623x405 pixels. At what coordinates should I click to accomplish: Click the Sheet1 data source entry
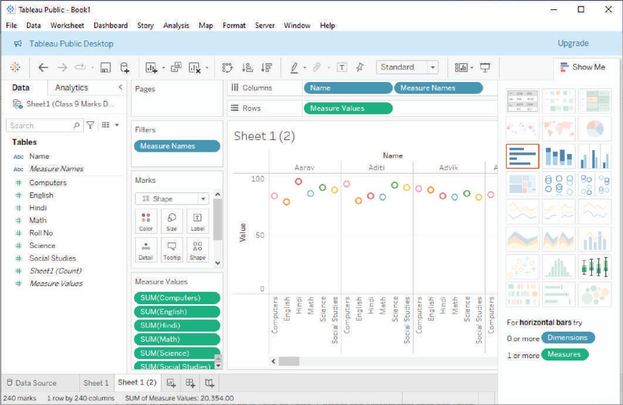pos(63,104)
